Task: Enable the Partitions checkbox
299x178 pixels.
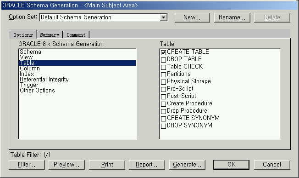Action: click(163, 75)
